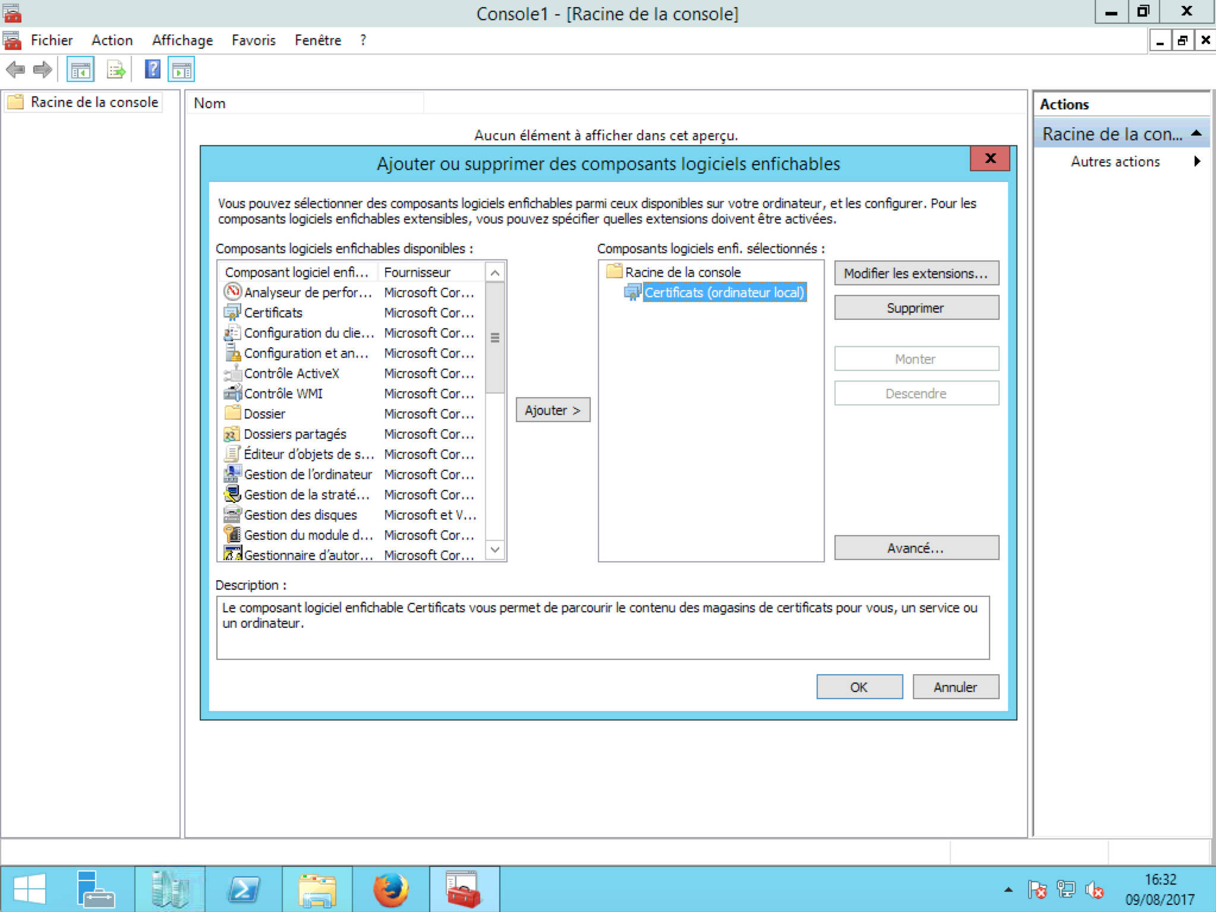Click the network tray icon

pos(1066,890)
